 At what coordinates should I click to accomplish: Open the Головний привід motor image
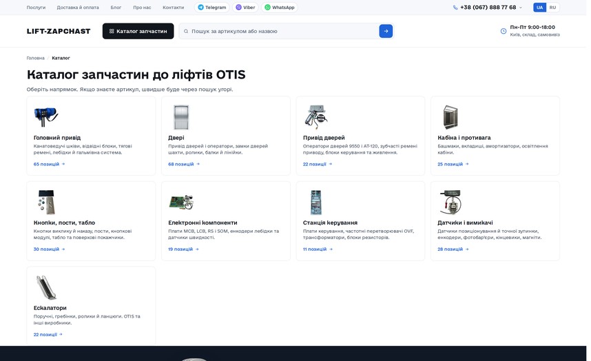click(45, 116)
